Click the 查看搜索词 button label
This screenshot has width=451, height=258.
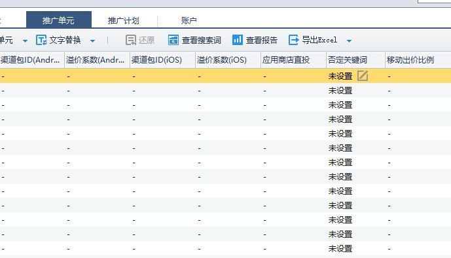202,40
